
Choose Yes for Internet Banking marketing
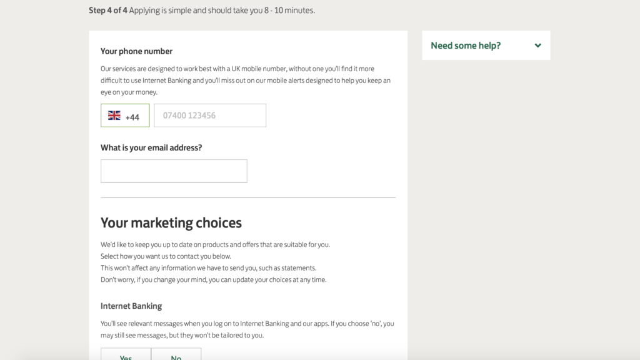pyautogui.click(x=126, y=354)
